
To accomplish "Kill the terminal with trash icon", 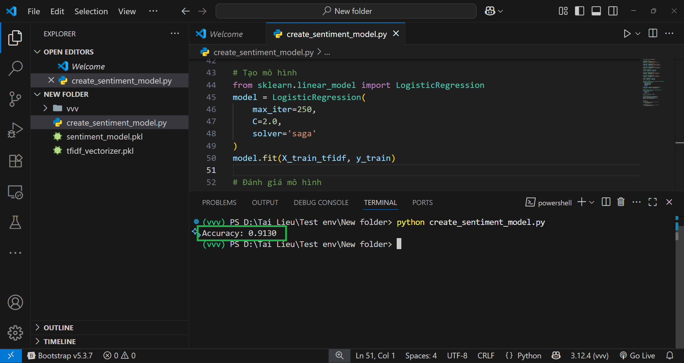I will click(x=621, y=202).
